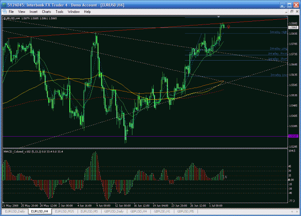The image size is (301, 216).
Task: Open the Tools menu
Action: (x=59, y=12)
